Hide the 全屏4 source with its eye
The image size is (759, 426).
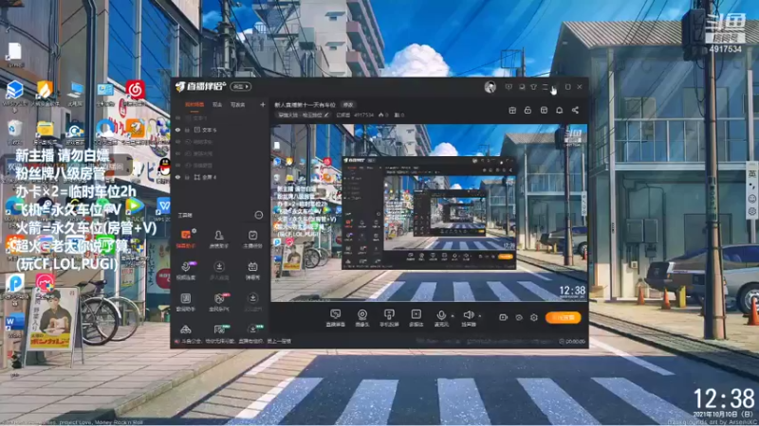[178, 177]
